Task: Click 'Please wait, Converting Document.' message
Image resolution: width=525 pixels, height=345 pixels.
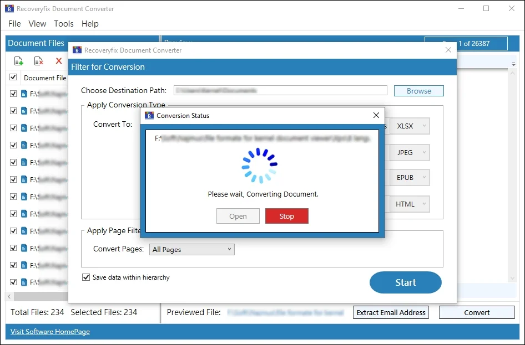Action: pyautogui.click(x=263, y=194)
